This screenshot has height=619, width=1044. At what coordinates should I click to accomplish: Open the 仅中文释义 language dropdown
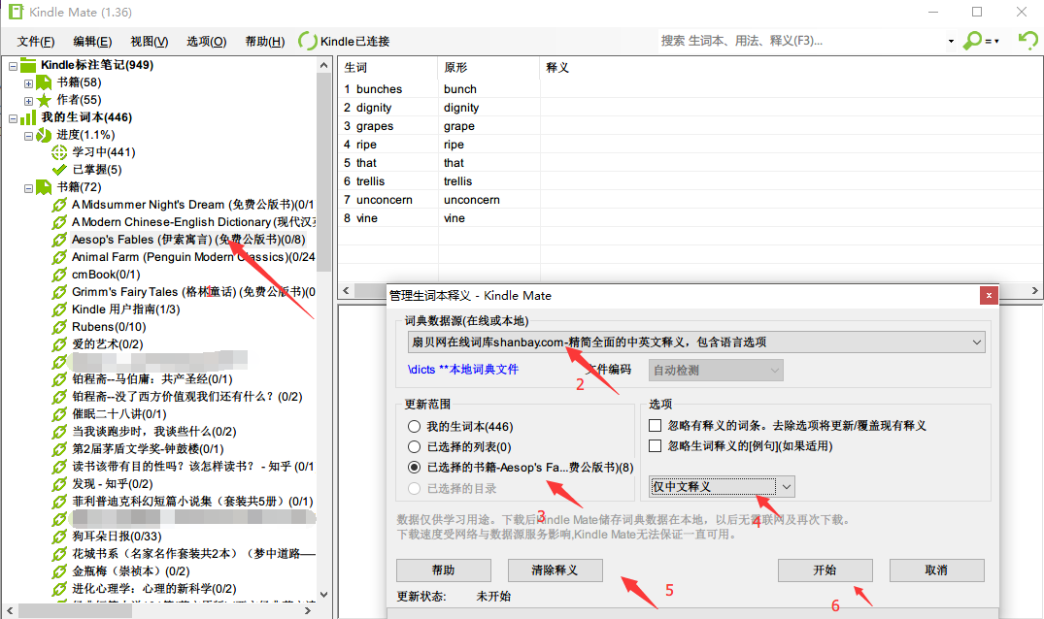point(786,486)
